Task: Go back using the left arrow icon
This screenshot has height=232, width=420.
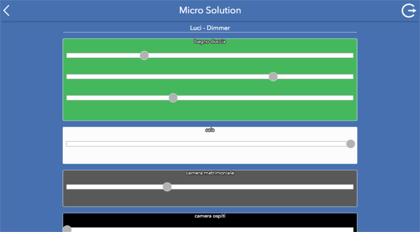Action: 7,11
